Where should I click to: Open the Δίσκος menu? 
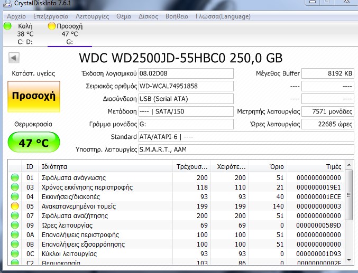[x=148, y=16]
